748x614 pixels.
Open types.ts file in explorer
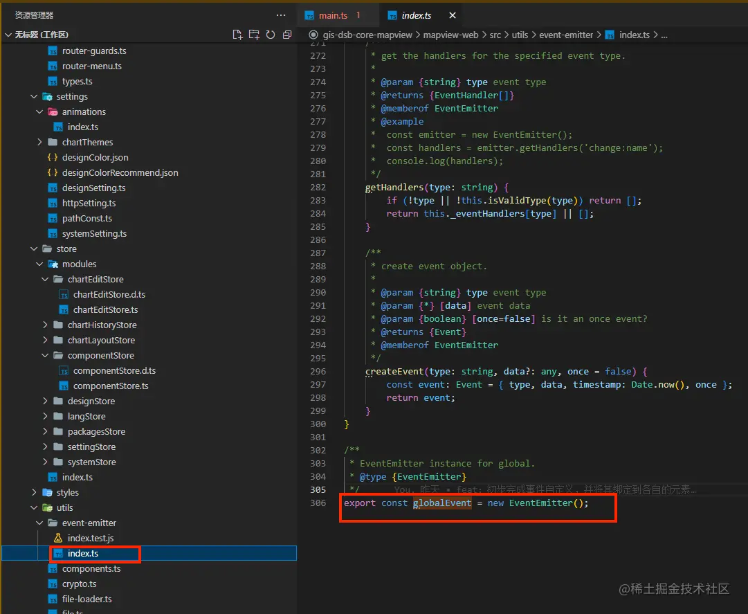point(77,81)
